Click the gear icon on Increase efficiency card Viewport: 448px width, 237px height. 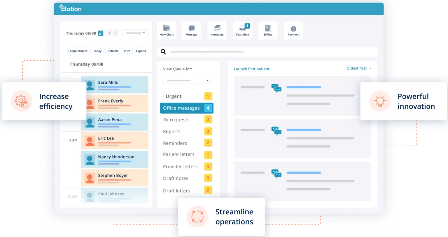(x=21, y=101)
